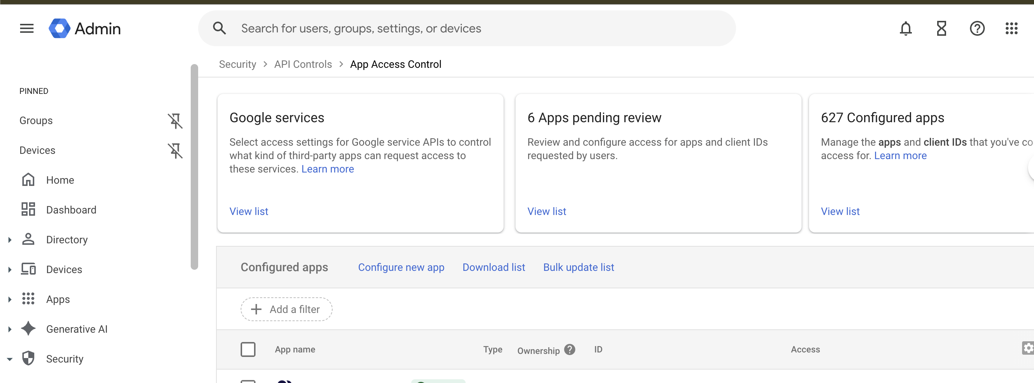Viewport: 1034px width, 383px height.
Task: Open pinned Groups item
Action: tap(36, 120)
